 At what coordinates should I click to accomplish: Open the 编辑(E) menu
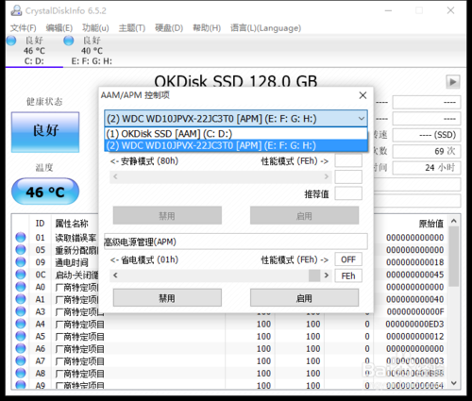tap(59, 28)
